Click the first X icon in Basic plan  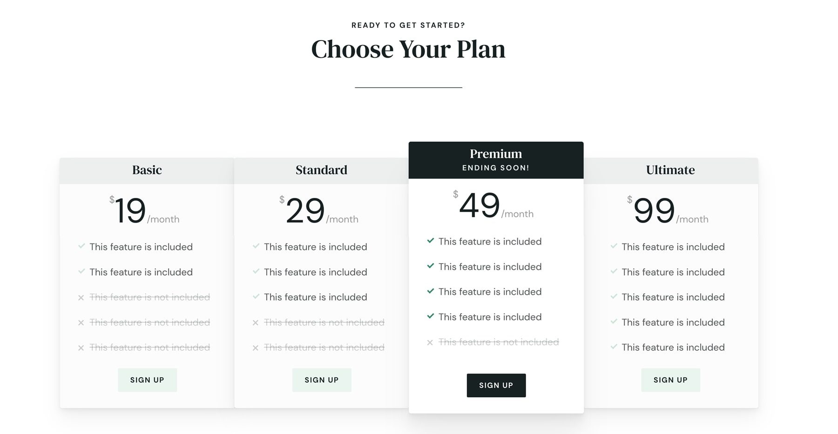(81, 298)
